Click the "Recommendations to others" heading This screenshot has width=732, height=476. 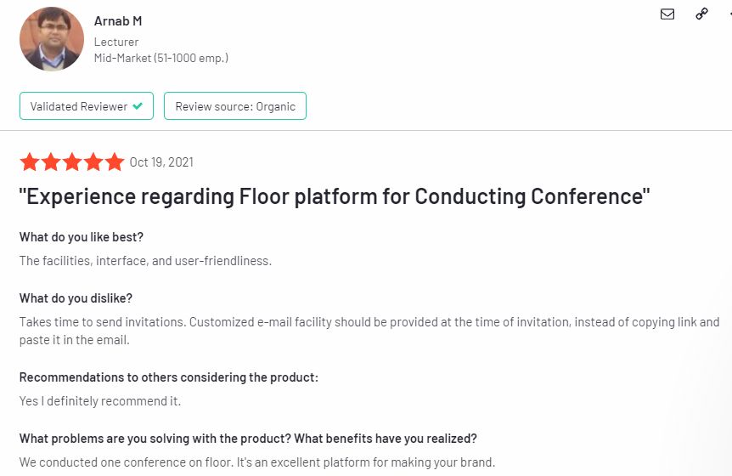[x=169, y=377]
